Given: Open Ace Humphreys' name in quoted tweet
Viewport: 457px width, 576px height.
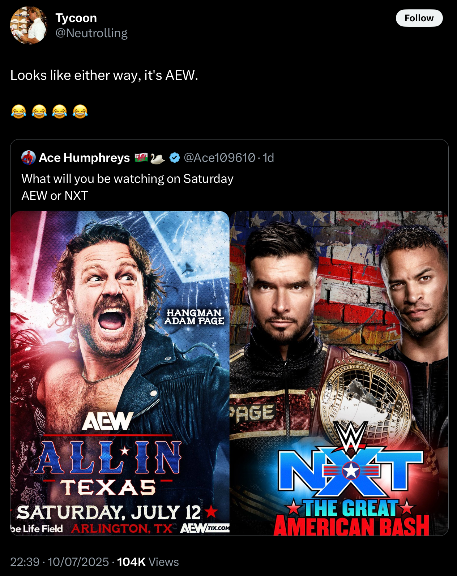Looking at the screenshot, I should (x=84, y=158).
